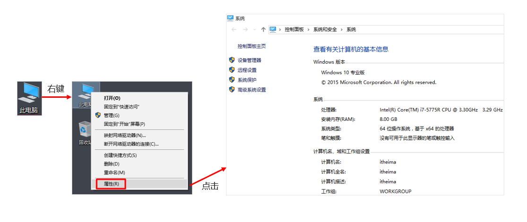Viewport: 527px width, 222px height.
Task: Click the WORKGROUP workgroup value
Action: tap(396, 191)
